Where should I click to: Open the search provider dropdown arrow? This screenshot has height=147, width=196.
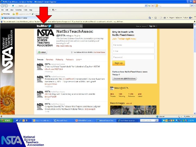(x=194, y=6)
